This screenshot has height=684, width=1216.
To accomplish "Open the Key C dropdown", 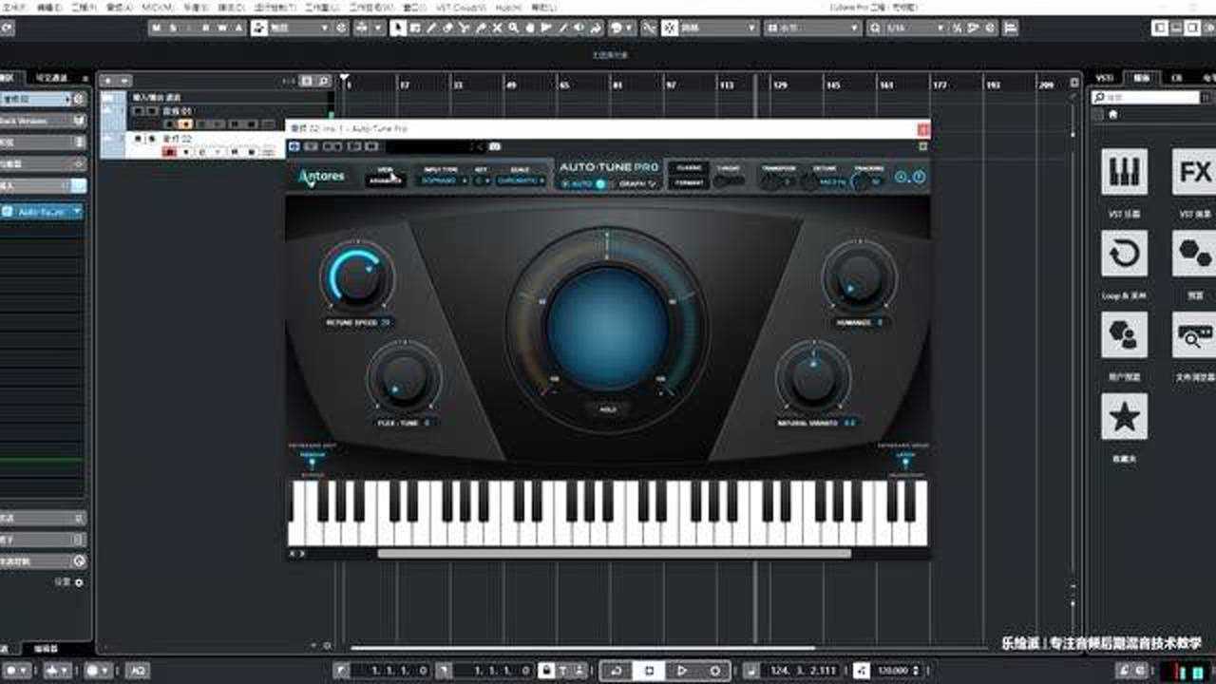I will point(481,180).
